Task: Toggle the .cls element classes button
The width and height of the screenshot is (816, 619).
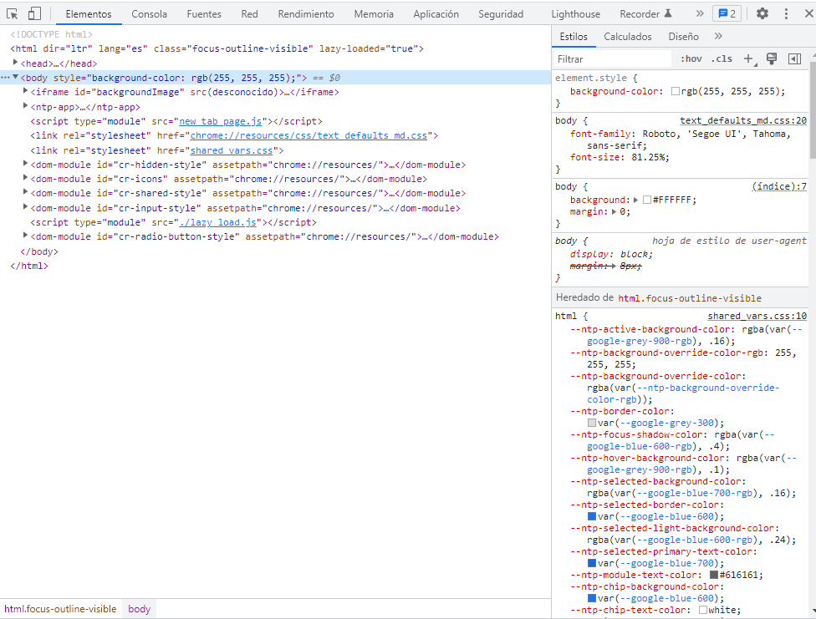Action: click(722, 59)
